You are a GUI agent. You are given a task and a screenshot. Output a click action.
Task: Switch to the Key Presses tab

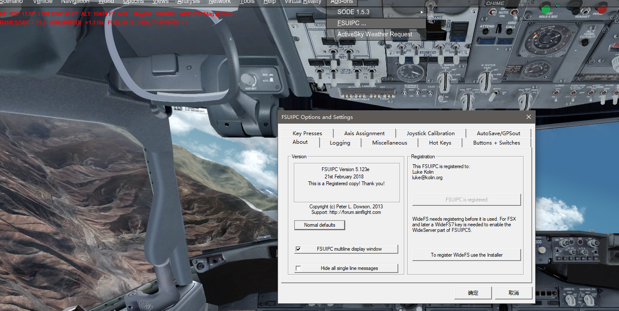[307, 133]
